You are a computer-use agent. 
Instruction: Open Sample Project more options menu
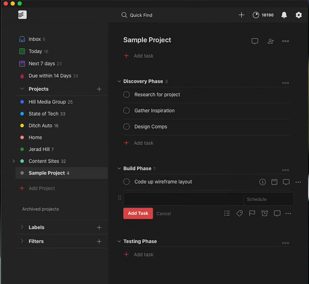tap(285, 41)
